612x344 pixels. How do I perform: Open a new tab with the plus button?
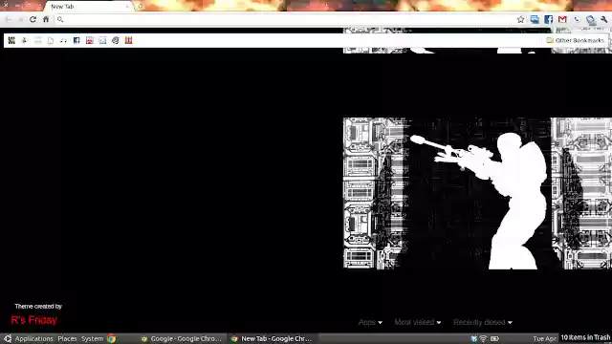(141, 7)
